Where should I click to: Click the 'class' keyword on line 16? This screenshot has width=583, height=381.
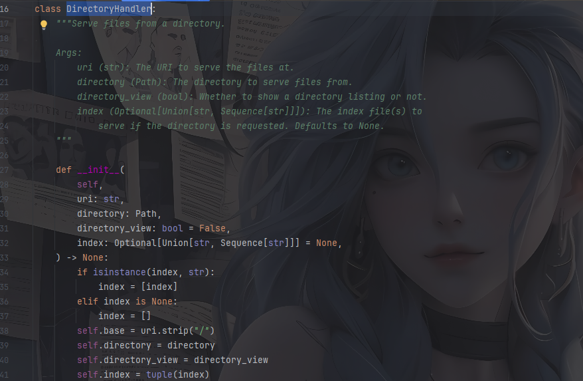47,9
